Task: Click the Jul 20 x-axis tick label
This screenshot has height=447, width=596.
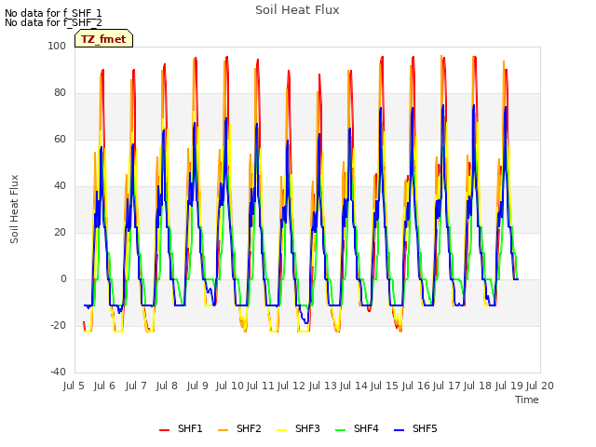Action: coord(540,386)
